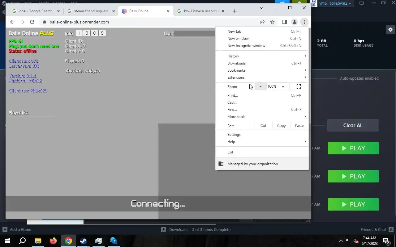396x247 pixels.
Task: Open the notification center icon
Action: click(386, 241)
